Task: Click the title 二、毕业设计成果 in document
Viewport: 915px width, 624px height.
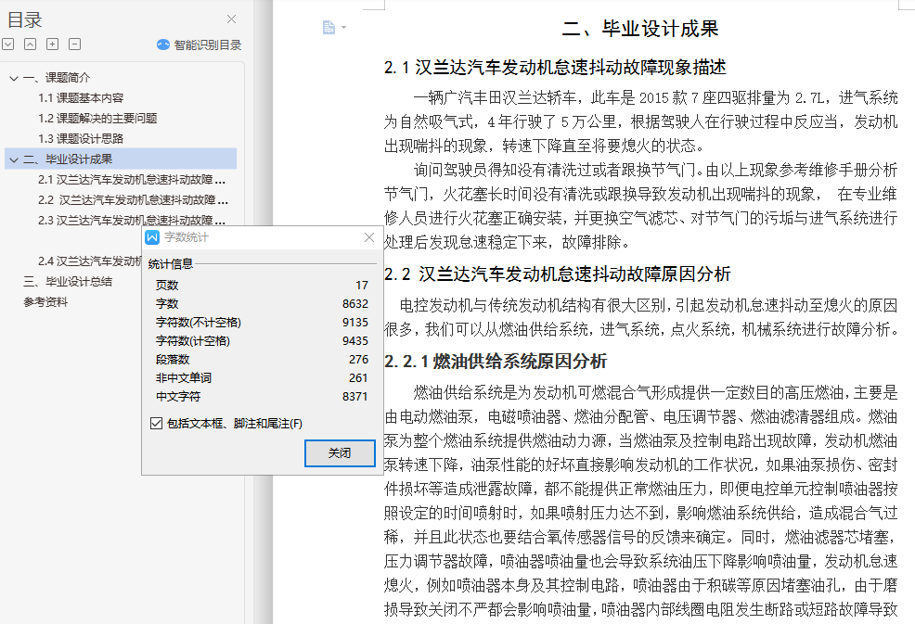Action: pyautogui.click(x=640, y=29)
